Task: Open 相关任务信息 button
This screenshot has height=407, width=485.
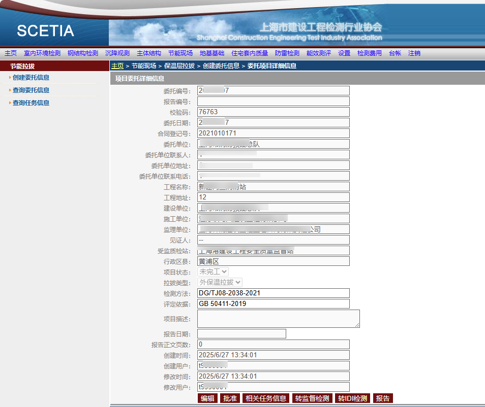Action: (265, 398)
